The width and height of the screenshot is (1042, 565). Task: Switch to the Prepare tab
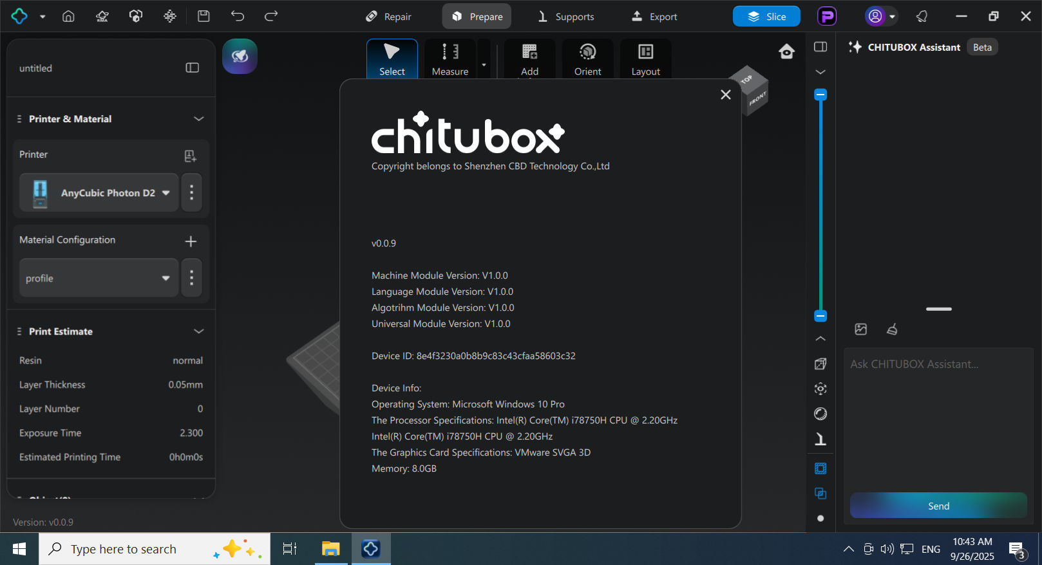click(x=477, y=17)
